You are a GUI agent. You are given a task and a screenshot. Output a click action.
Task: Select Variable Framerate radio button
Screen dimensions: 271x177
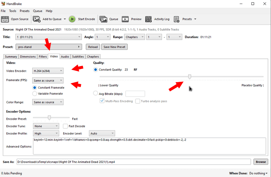(x=35, y=93)
